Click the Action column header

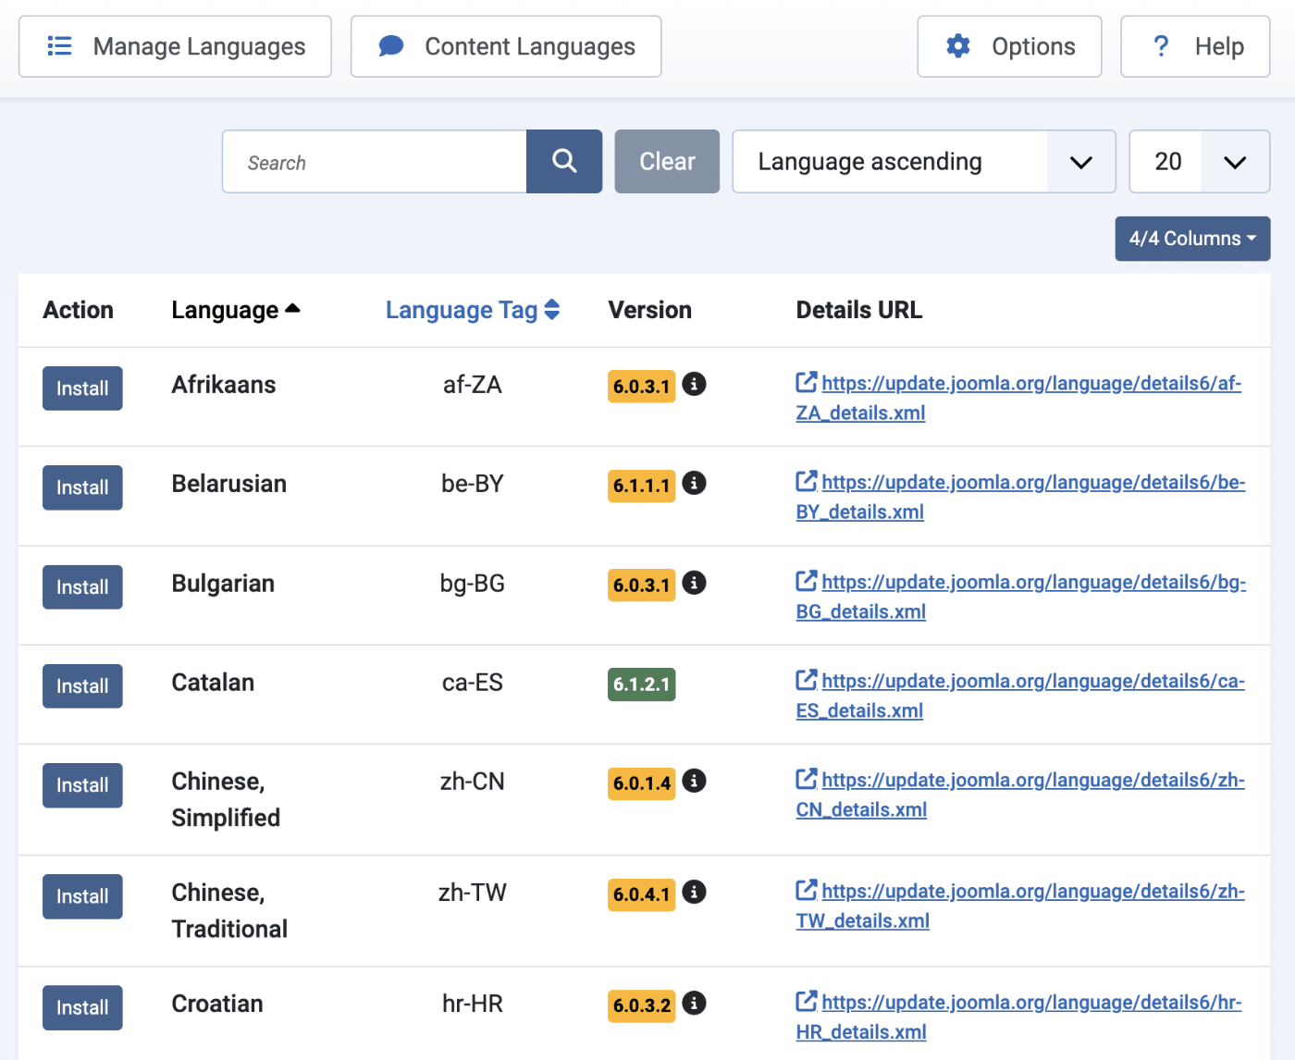pyautogui.click(x=79, y=310)
